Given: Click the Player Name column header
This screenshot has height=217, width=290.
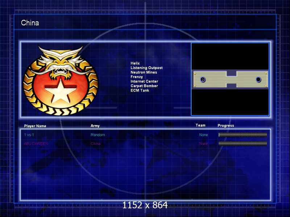Looking at the screenshot, I should [x=35, y=126].
